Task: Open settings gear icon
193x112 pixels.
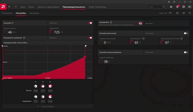Action: point(184,7)
